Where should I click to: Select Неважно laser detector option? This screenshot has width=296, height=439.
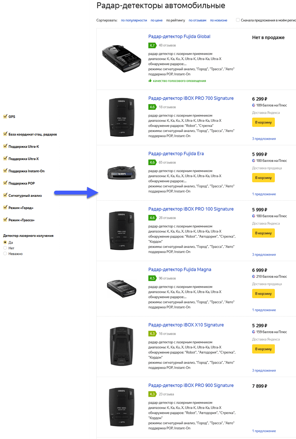click(x=5, y=253)
